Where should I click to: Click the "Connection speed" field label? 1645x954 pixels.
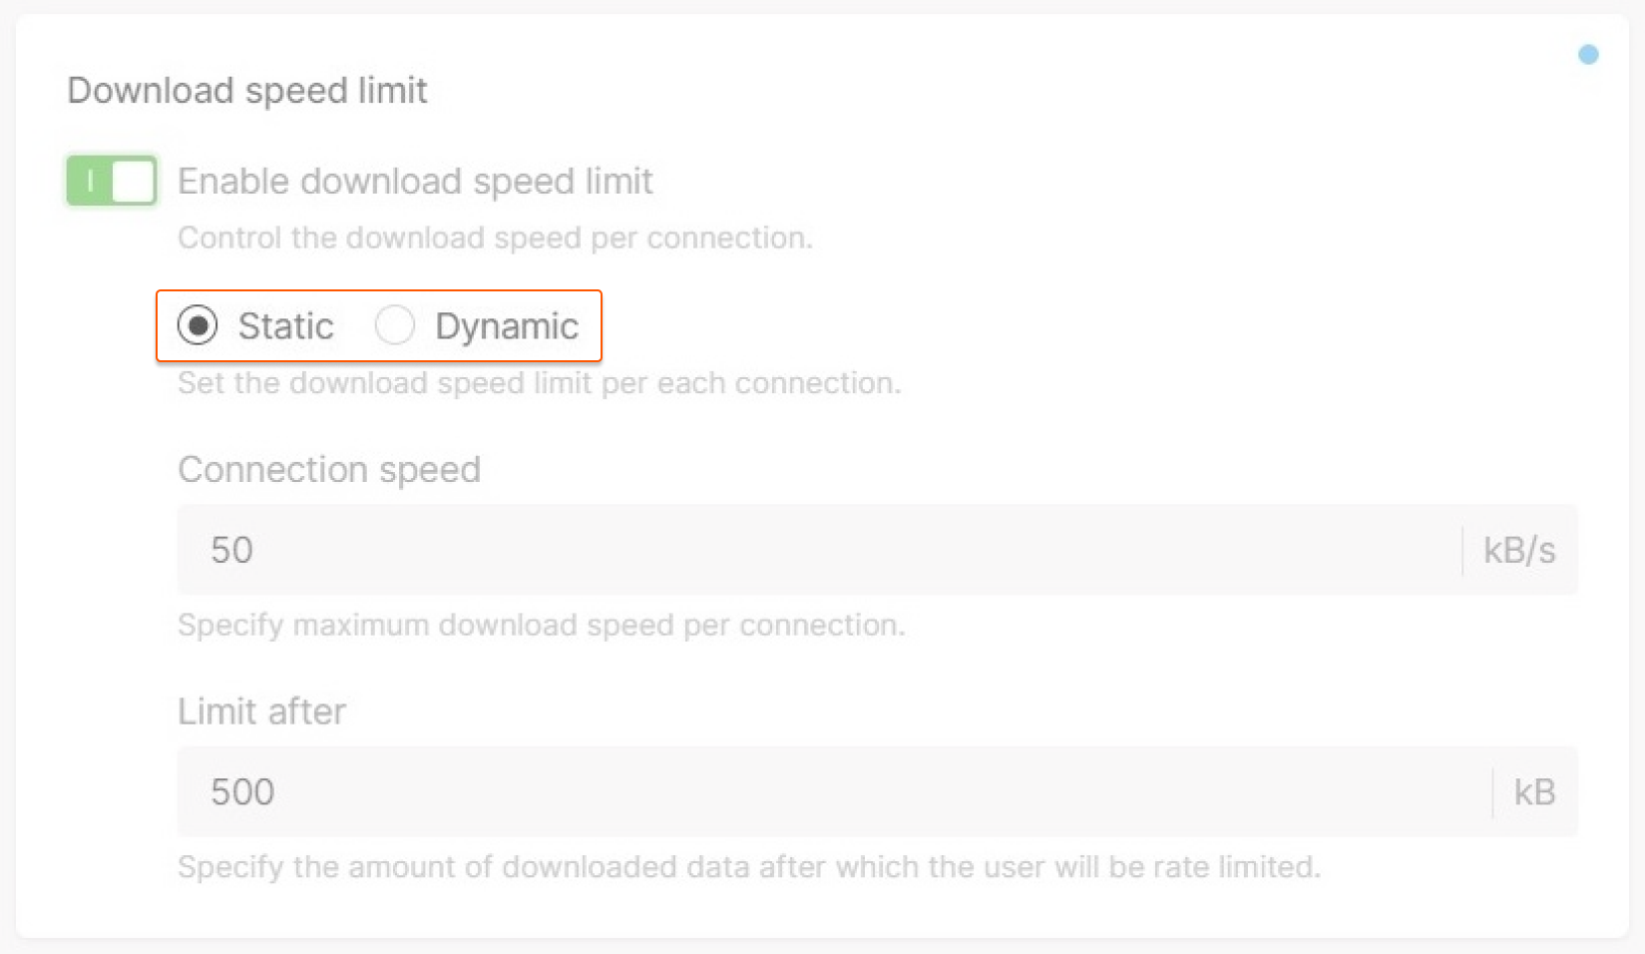(329, 469)
